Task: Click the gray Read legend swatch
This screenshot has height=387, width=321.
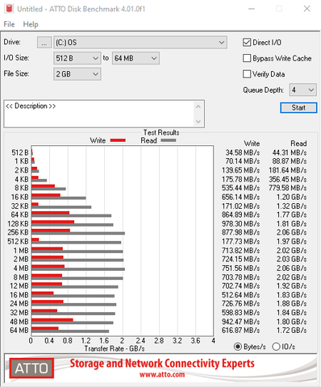Action: 168,140
